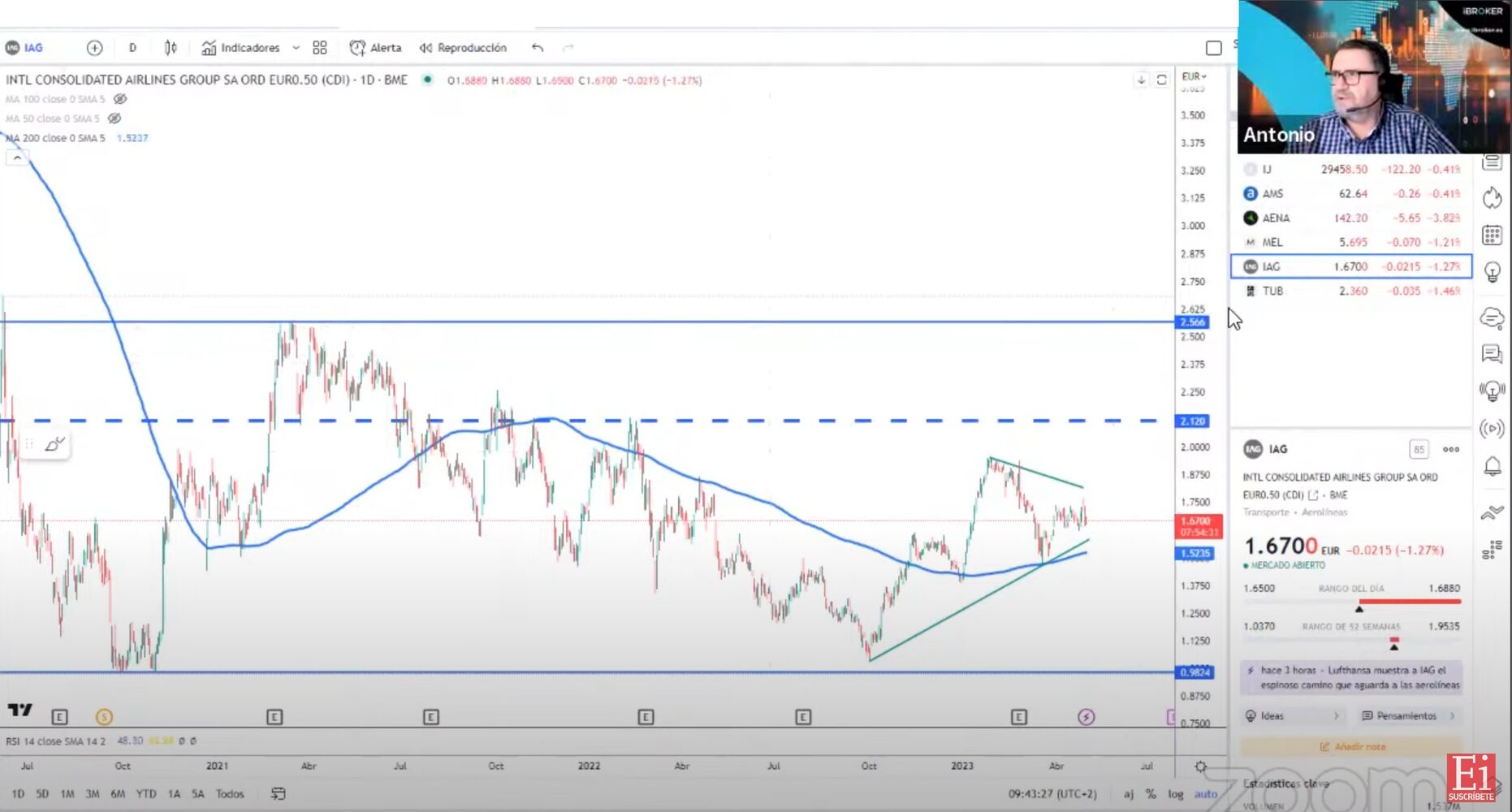
Task: Select MEL row in watchlist
Action: [1351, 243]
